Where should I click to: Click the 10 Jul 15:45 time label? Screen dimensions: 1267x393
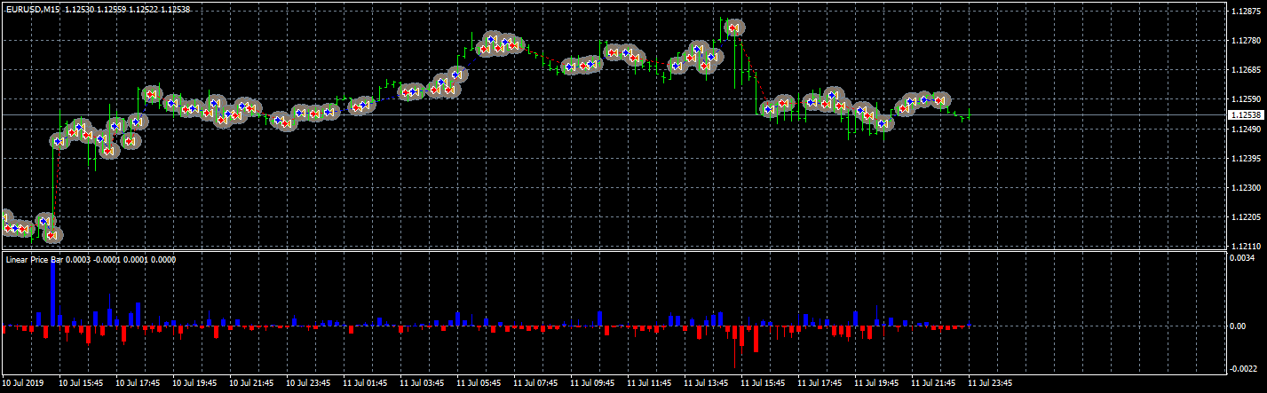click(81, 383)
